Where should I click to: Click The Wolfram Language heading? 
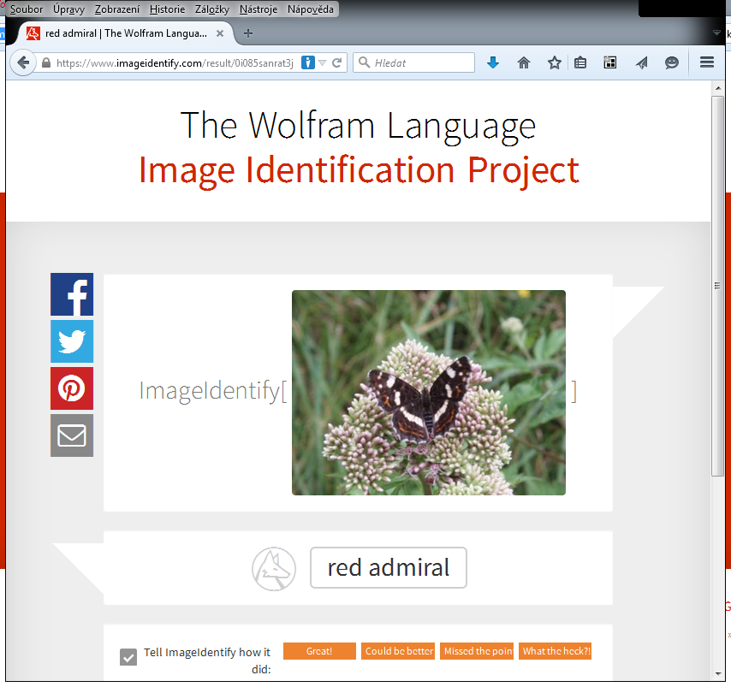tap(358, 126)
